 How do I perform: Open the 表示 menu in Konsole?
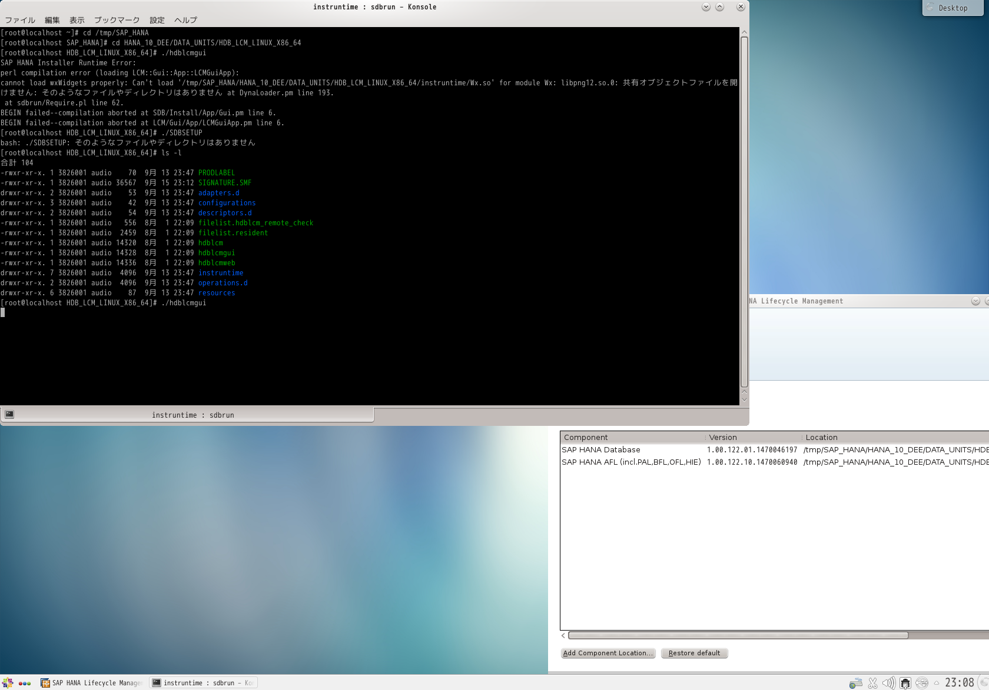pos(77,20)
